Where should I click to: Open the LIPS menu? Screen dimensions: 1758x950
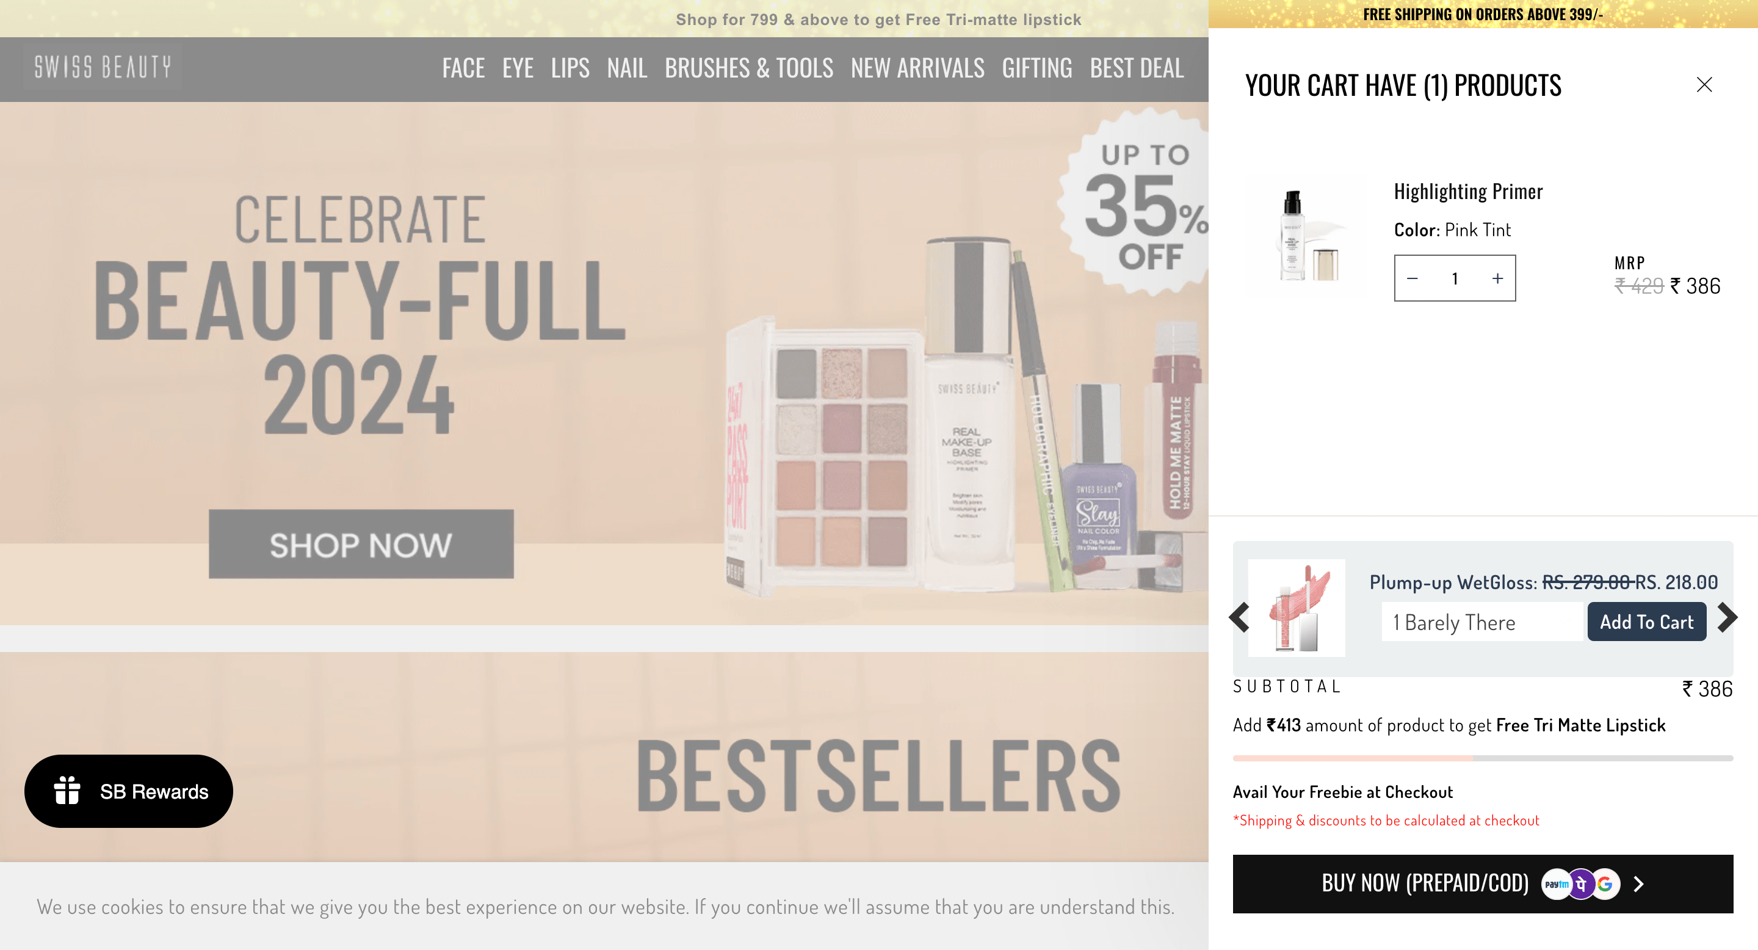click(571, 68)
